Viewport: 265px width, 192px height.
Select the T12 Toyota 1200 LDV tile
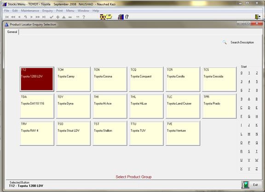37,79
